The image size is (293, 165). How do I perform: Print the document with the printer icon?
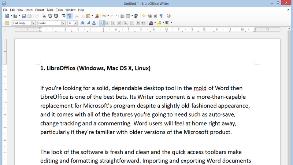tap(50, 16)
